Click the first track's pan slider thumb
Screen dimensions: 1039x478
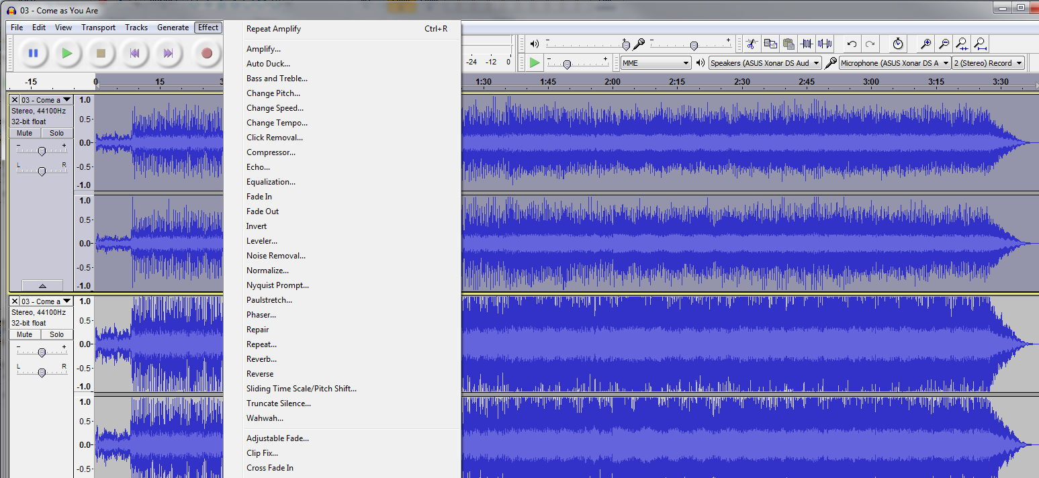(42, 171)
